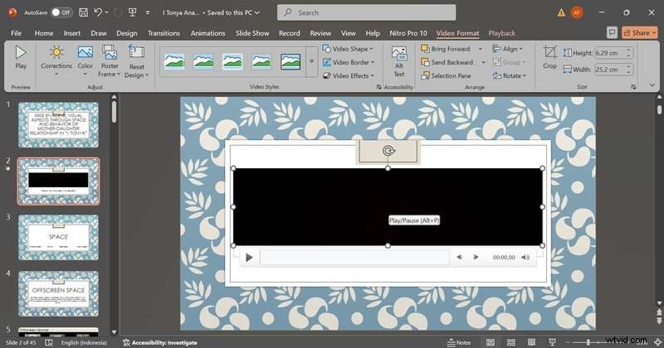Viewport: 664px width, 348px height.
Task: Click the Width input field
Action: point(610,70)
